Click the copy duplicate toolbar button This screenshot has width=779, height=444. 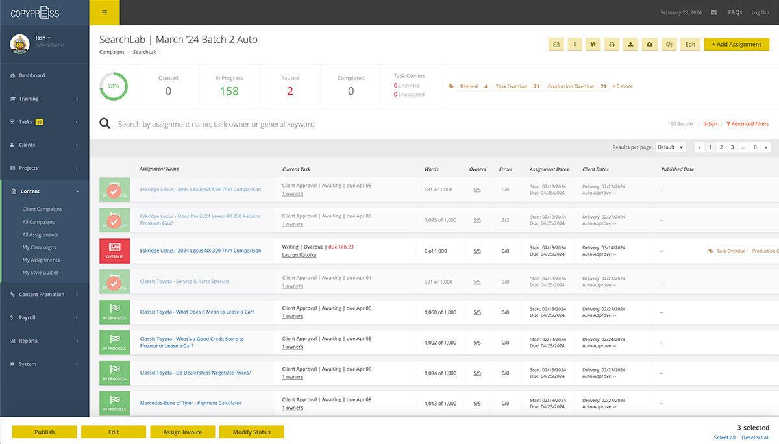pos(669,44)
